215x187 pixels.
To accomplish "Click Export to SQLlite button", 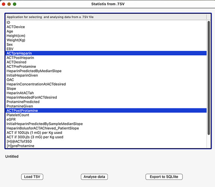I will click(x=164, y=177).
